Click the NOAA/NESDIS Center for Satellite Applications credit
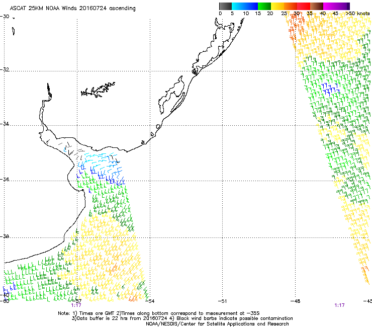The width and height of the screenshot is (372, 327). pos(217,324)
